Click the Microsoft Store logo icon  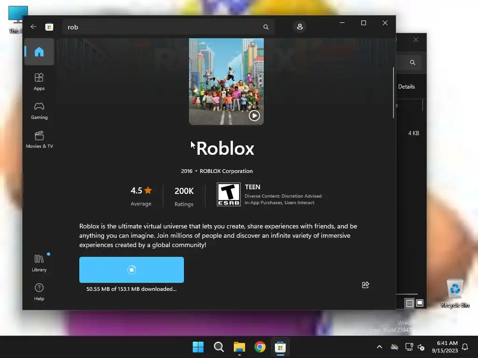pyautogui.click(x=49, y=27)
